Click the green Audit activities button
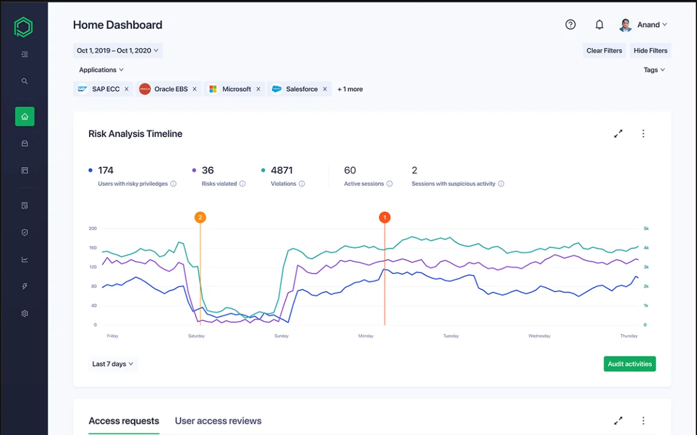This screenshot has height=435, width=697. (630, 364)
